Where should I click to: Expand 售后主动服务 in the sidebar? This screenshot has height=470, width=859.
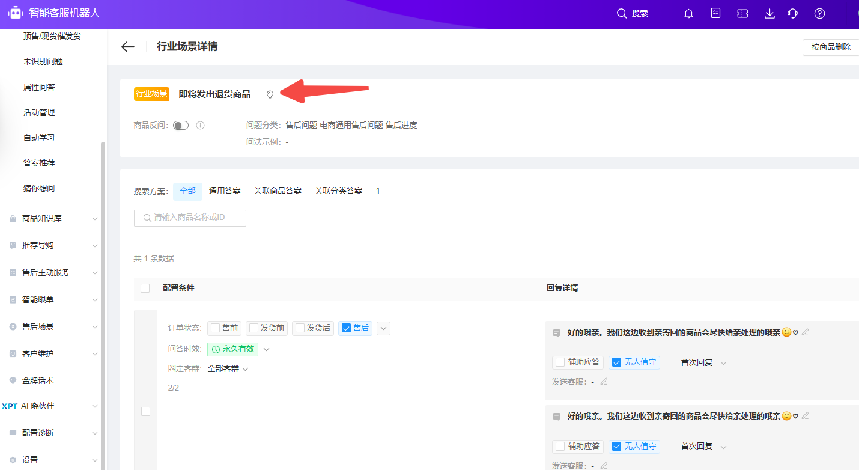pos(94,273)
